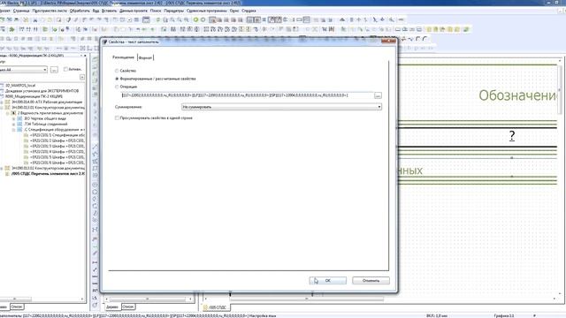Viewport: 566px width, 318px height.
Task: Open the Сервисные программы menu
Action: coord(206,11)
